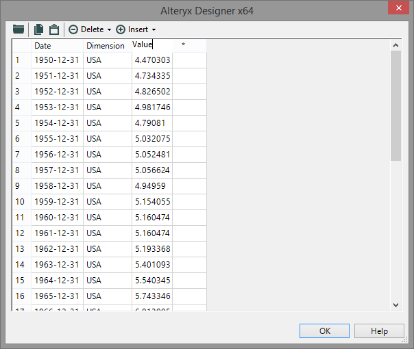Screen dimensions: 414x349
Task: Expand the Insert dropdown arrow
Action: [x=154, y=30]
